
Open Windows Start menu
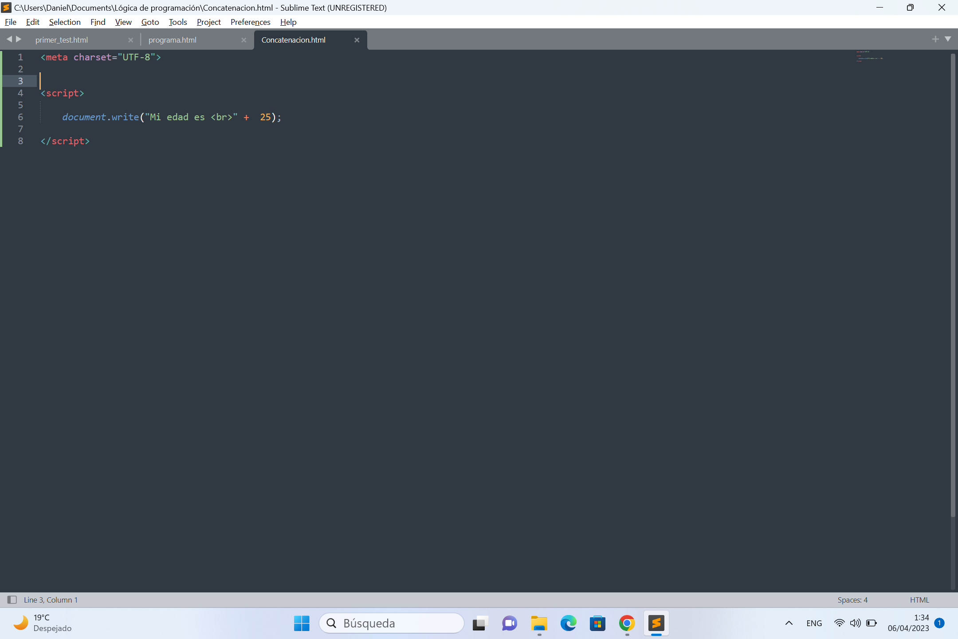click(302, 623)
